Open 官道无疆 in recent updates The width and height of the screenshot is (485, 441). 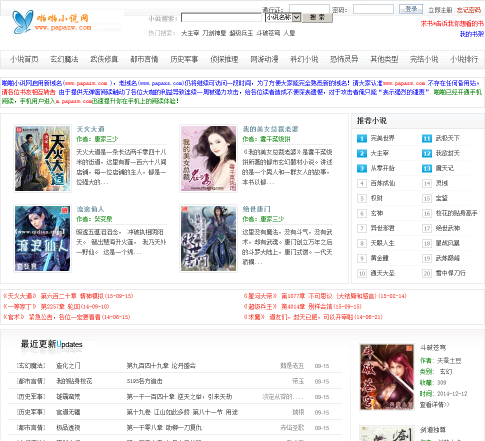(x=68, y=412)
